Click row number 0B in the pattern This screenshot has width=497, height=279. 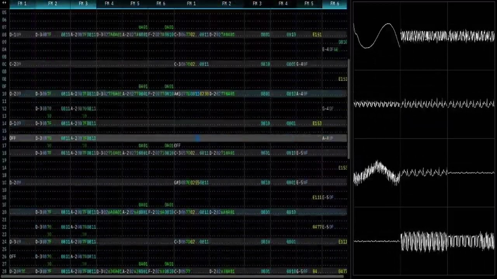[x=4, y=57]
